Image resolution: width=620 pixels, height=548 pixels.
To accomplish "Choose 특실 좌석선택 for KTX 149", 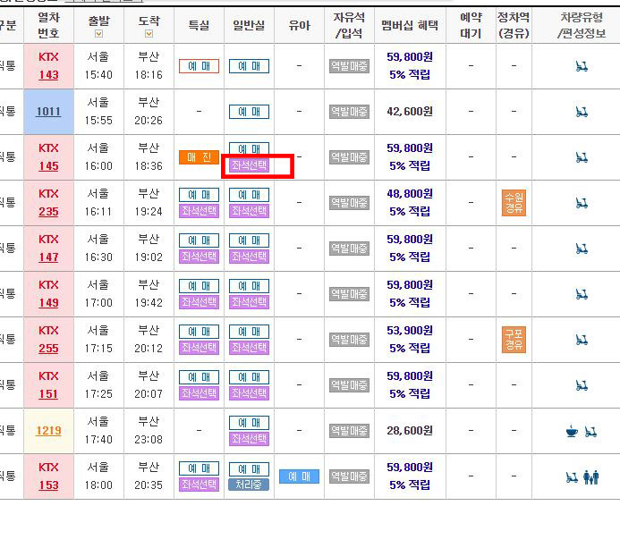I will click(x=199, y=302).
